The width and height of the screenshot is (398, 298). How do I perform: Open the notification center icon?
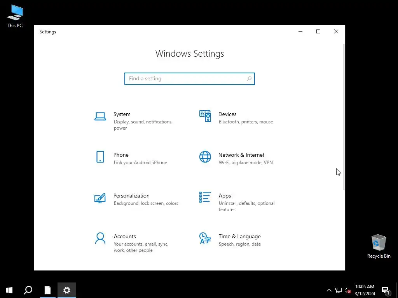(386, 291)
